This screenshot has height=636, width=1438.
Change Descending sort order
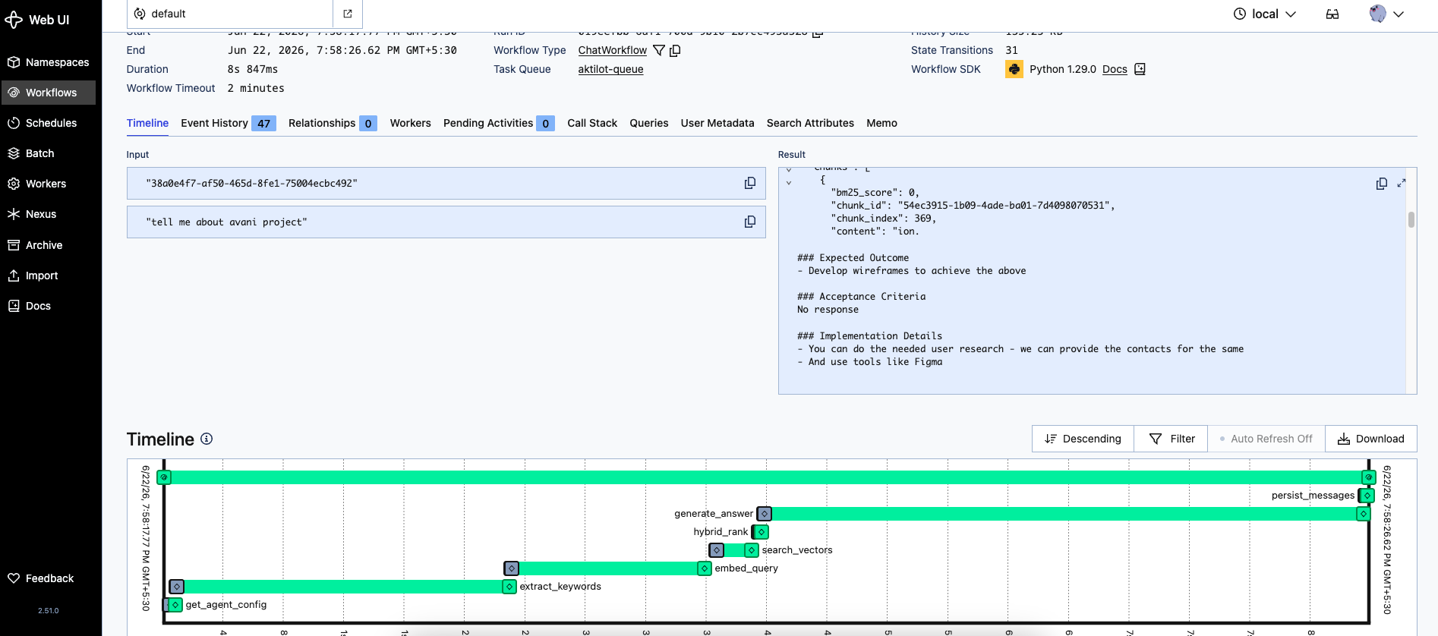pos(1083,439)
